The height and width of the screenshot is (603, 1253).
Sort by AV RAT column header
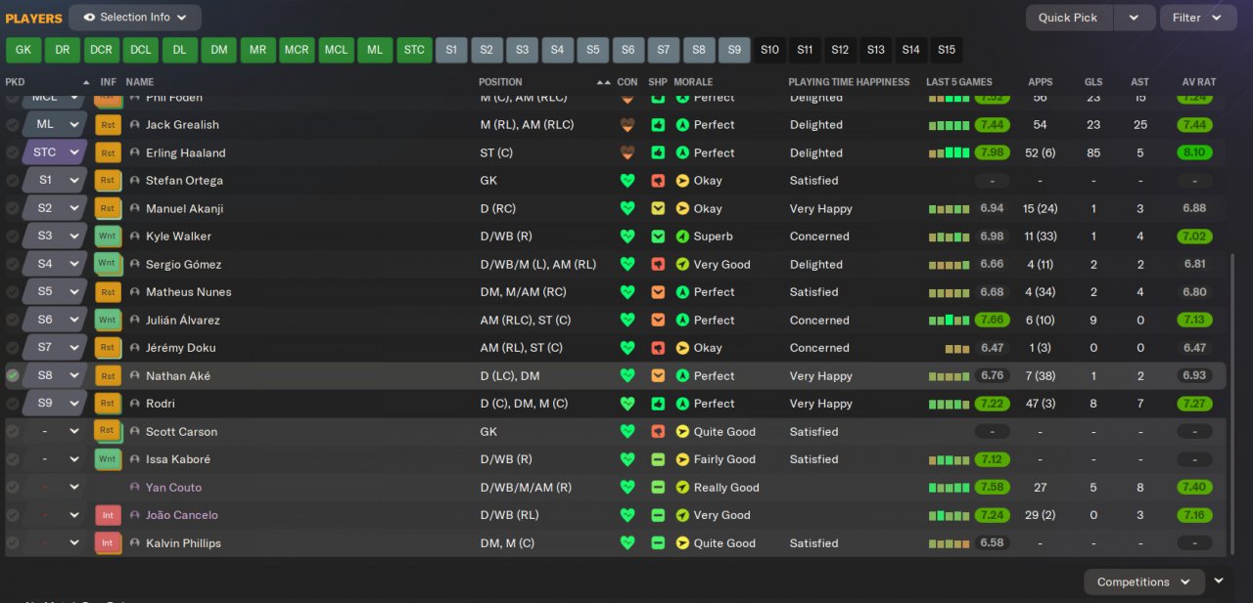point(1198,82)
